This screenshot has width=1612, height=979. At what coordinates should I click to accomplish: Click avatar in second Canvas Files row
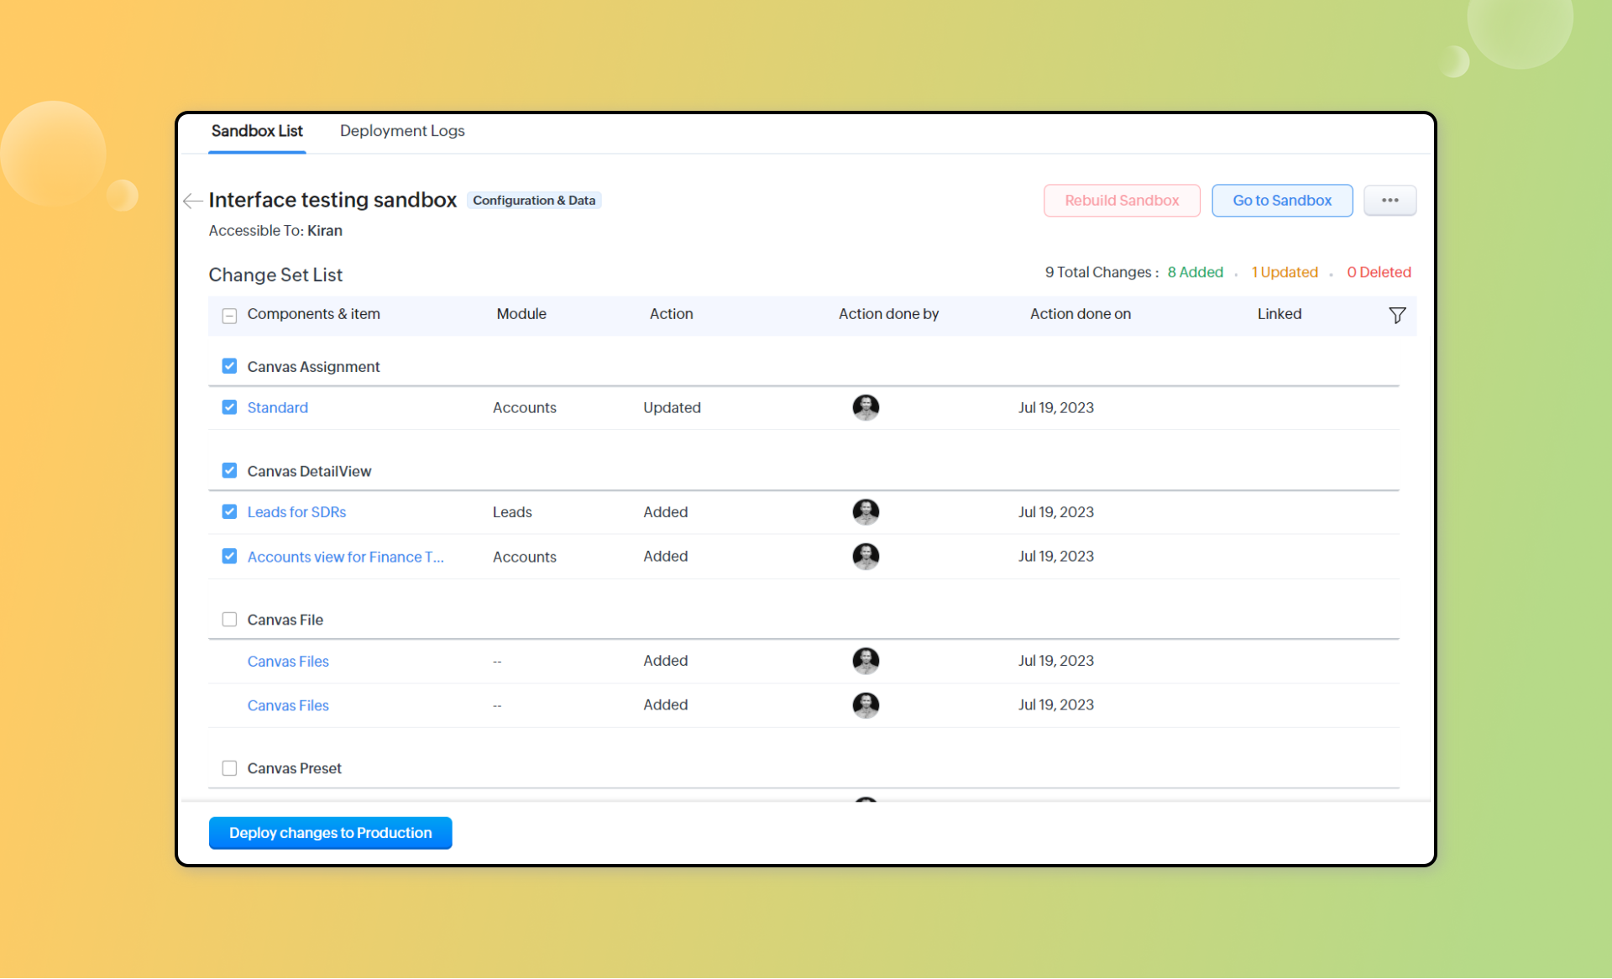866,705
